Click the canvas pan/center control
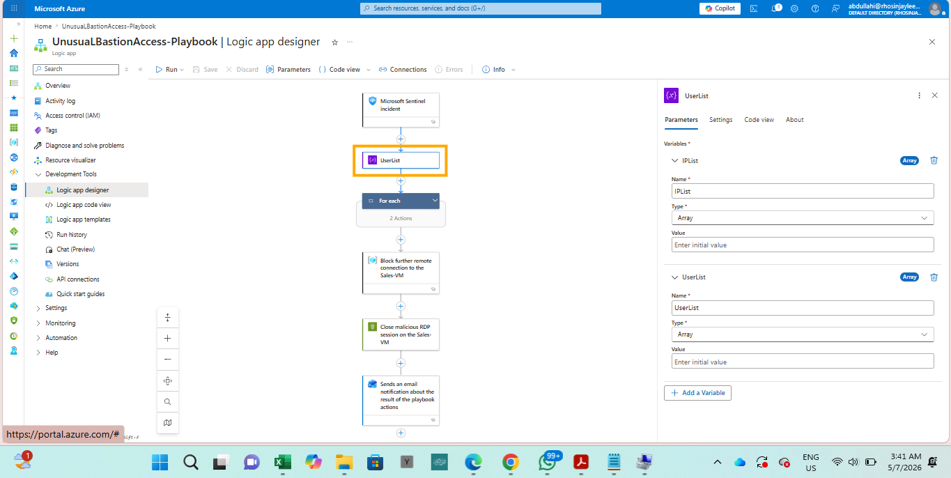951x478 pixels. pos(168,380)
